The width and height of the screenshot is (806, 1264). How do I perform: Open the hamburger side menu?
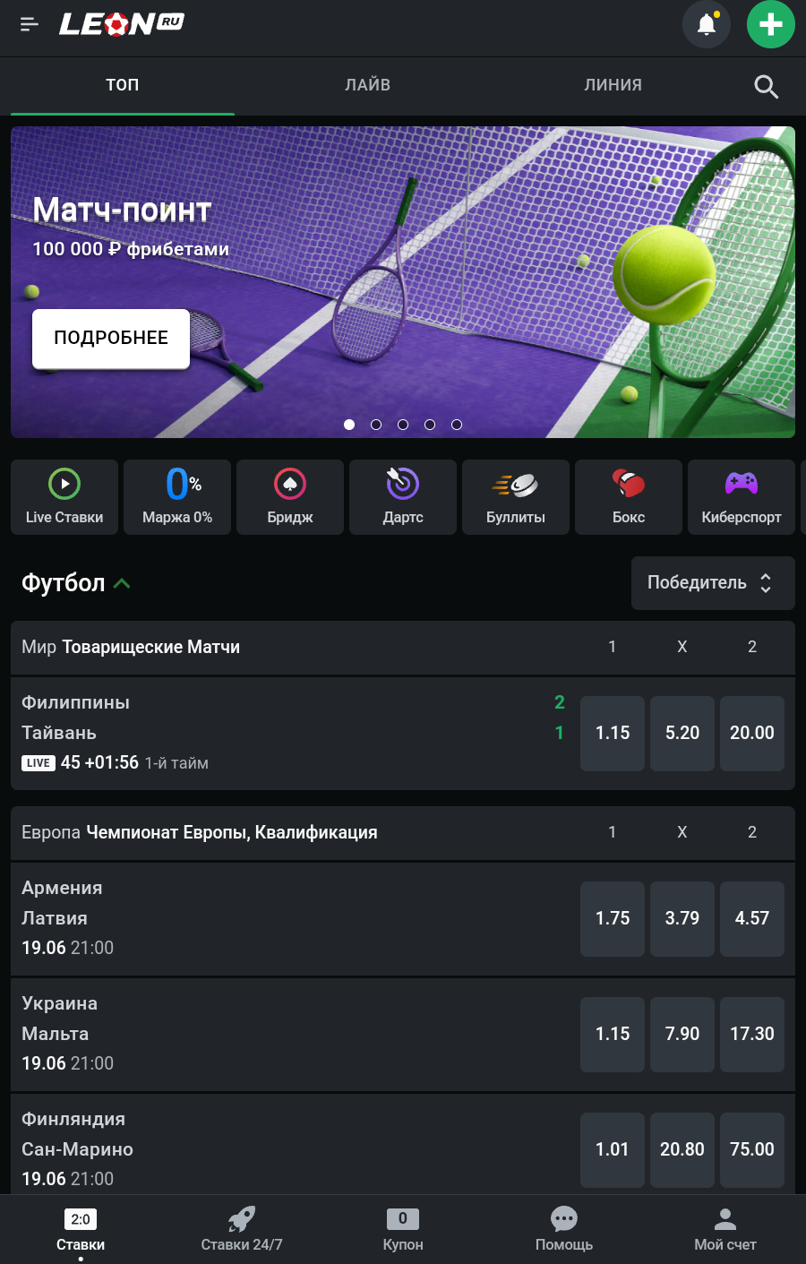pyautogui.click(x=30, y=24)
